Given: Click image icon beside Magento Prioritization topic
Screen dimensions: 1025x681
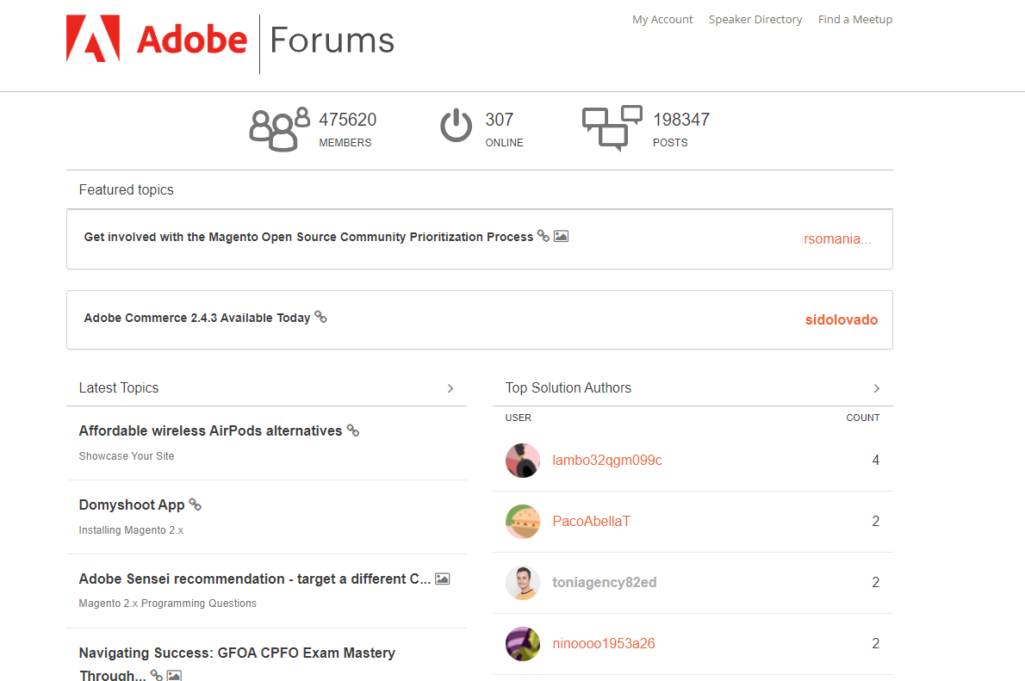Looking at the screenshot, I should pyautogui.click(x=561, y=236).
